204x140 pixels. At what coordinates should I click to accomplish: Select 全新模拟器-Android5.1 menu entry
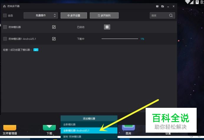(x=89, y=131)
